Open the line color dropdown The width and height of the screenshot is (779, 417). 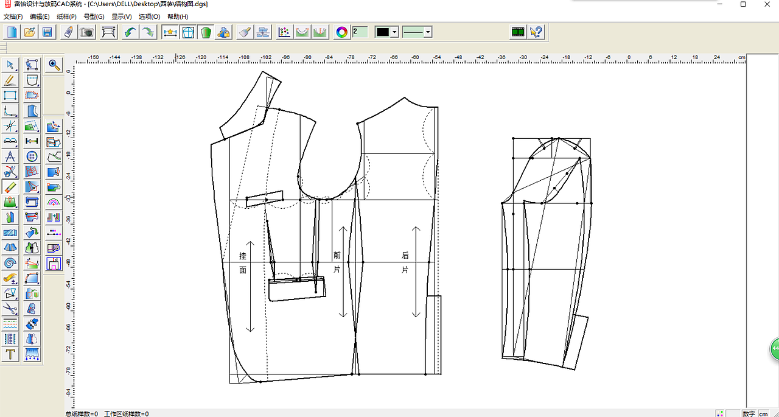click(394, 32)
